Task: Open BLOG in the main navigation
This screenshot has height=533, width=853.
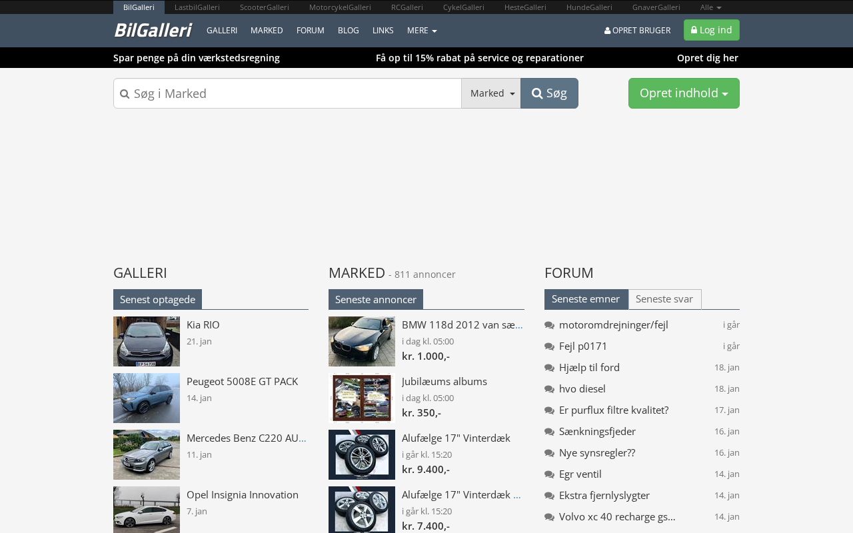Action: [x=349, y=31]
